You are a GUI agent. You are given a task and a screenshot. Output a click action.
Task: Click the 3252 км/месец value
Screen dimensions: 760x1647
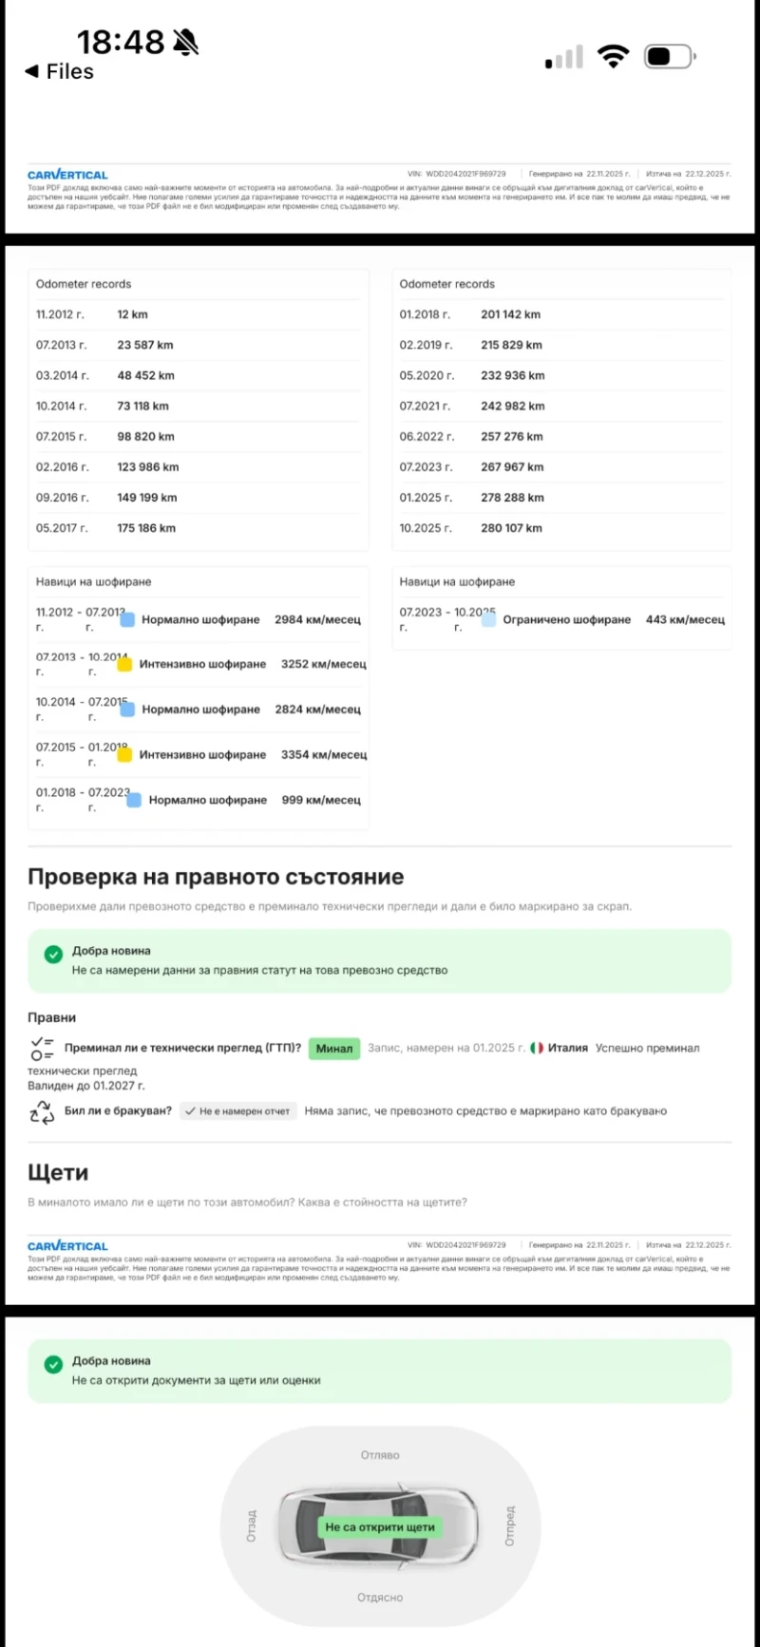pyautogui.click(x=324, y=664)
